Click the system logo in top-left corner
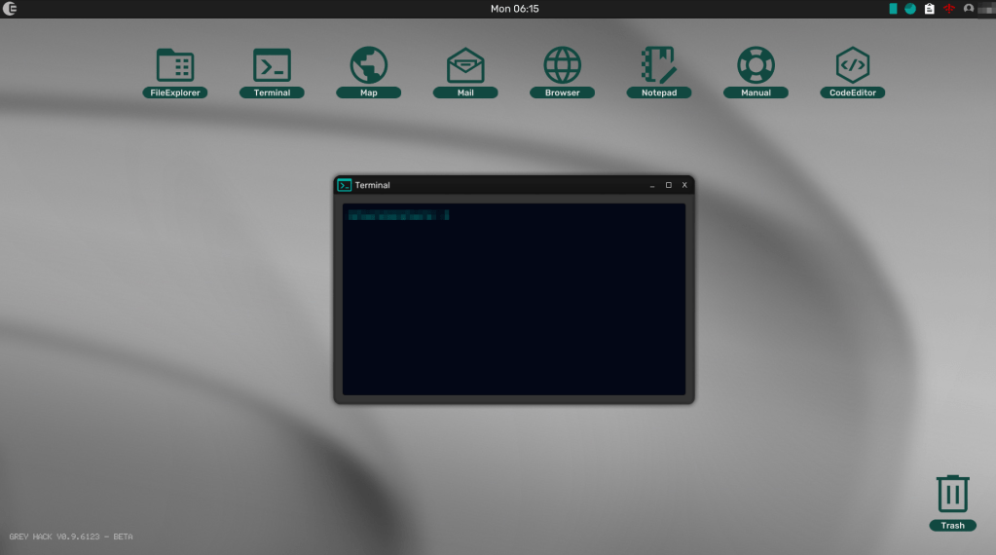This screenshot has width=996, height=555. tap(10, 9)
